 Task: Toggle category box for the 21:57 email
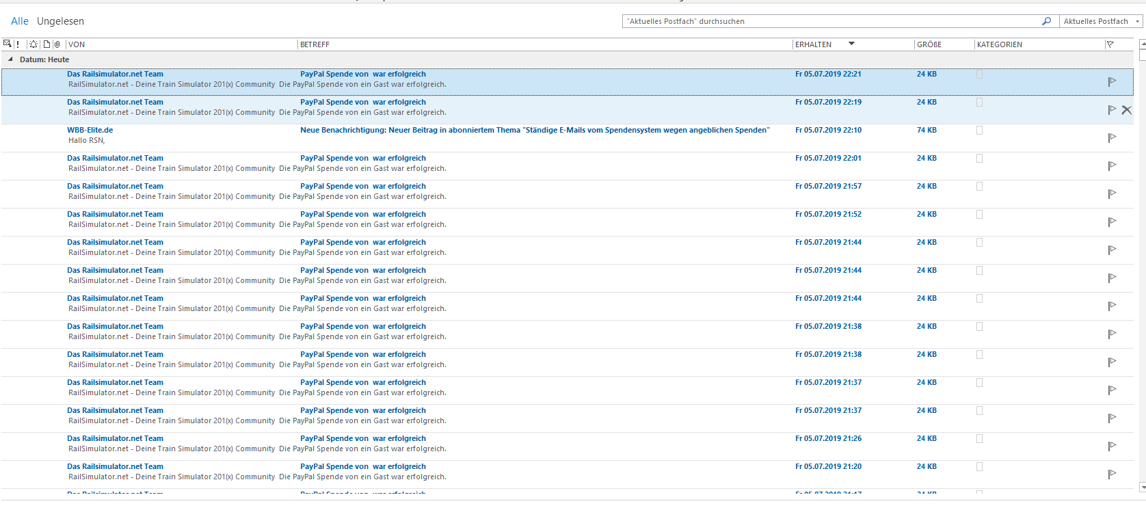[x=979, y=187]
